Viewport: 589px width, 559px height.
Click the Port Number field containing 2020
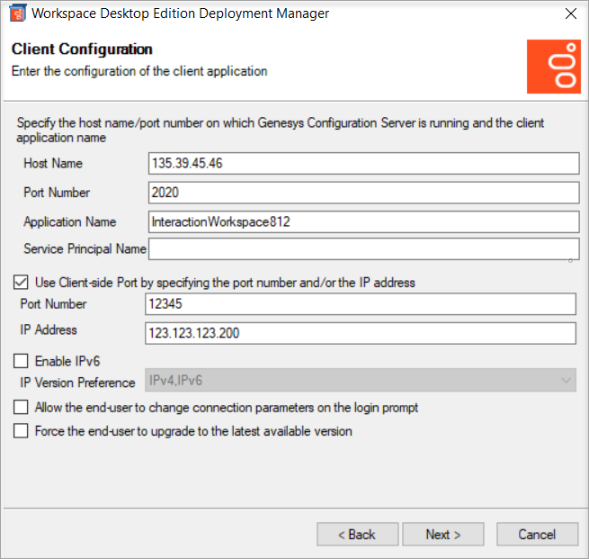363,193
